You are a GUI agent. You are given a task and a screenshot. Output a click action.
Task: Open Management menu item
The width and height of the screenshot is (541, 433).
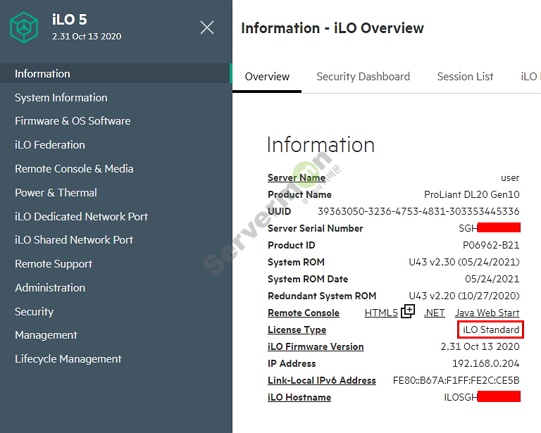click(46, 335)
